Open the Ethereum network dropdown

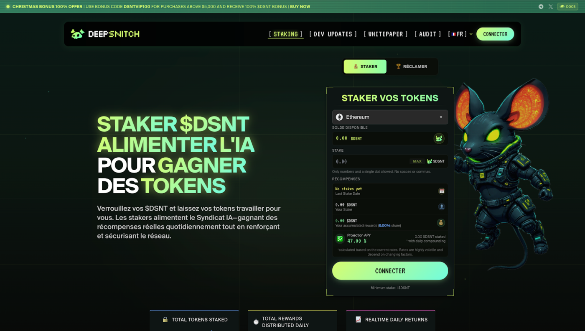click(390, 117)
